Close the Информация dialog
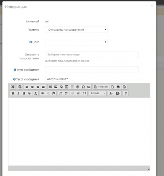164x176 pixels. 152,6
